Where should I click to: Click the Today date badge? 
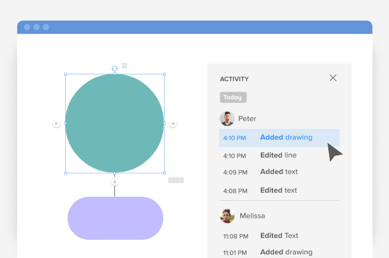233,97
